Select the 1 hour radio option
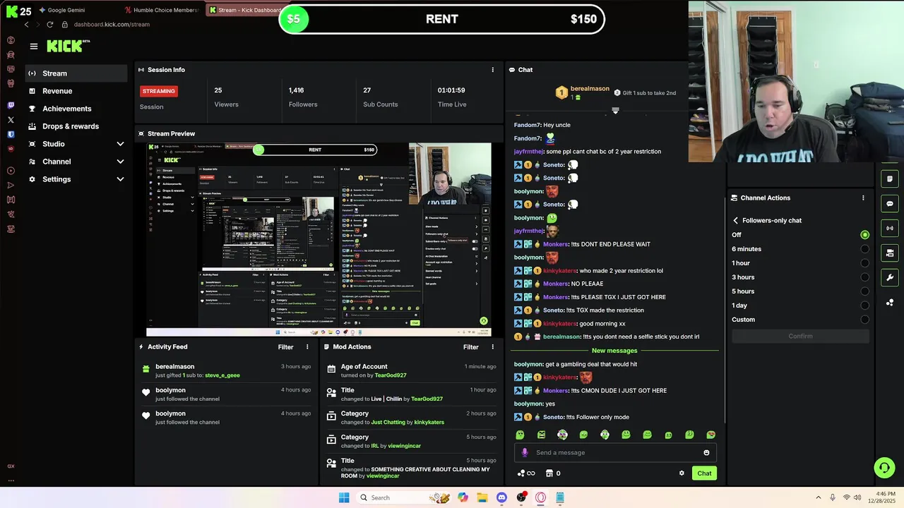The image size is (904, 508). [864, 263]
